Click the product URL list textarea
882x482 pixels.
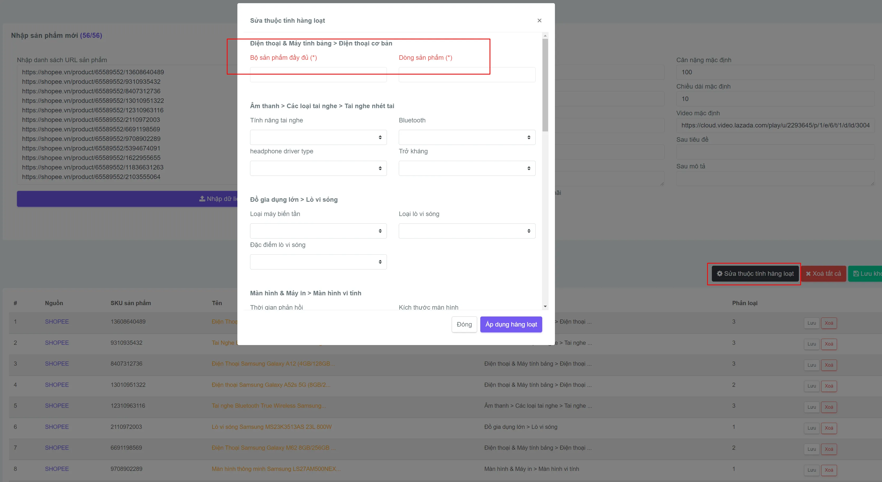127,125
